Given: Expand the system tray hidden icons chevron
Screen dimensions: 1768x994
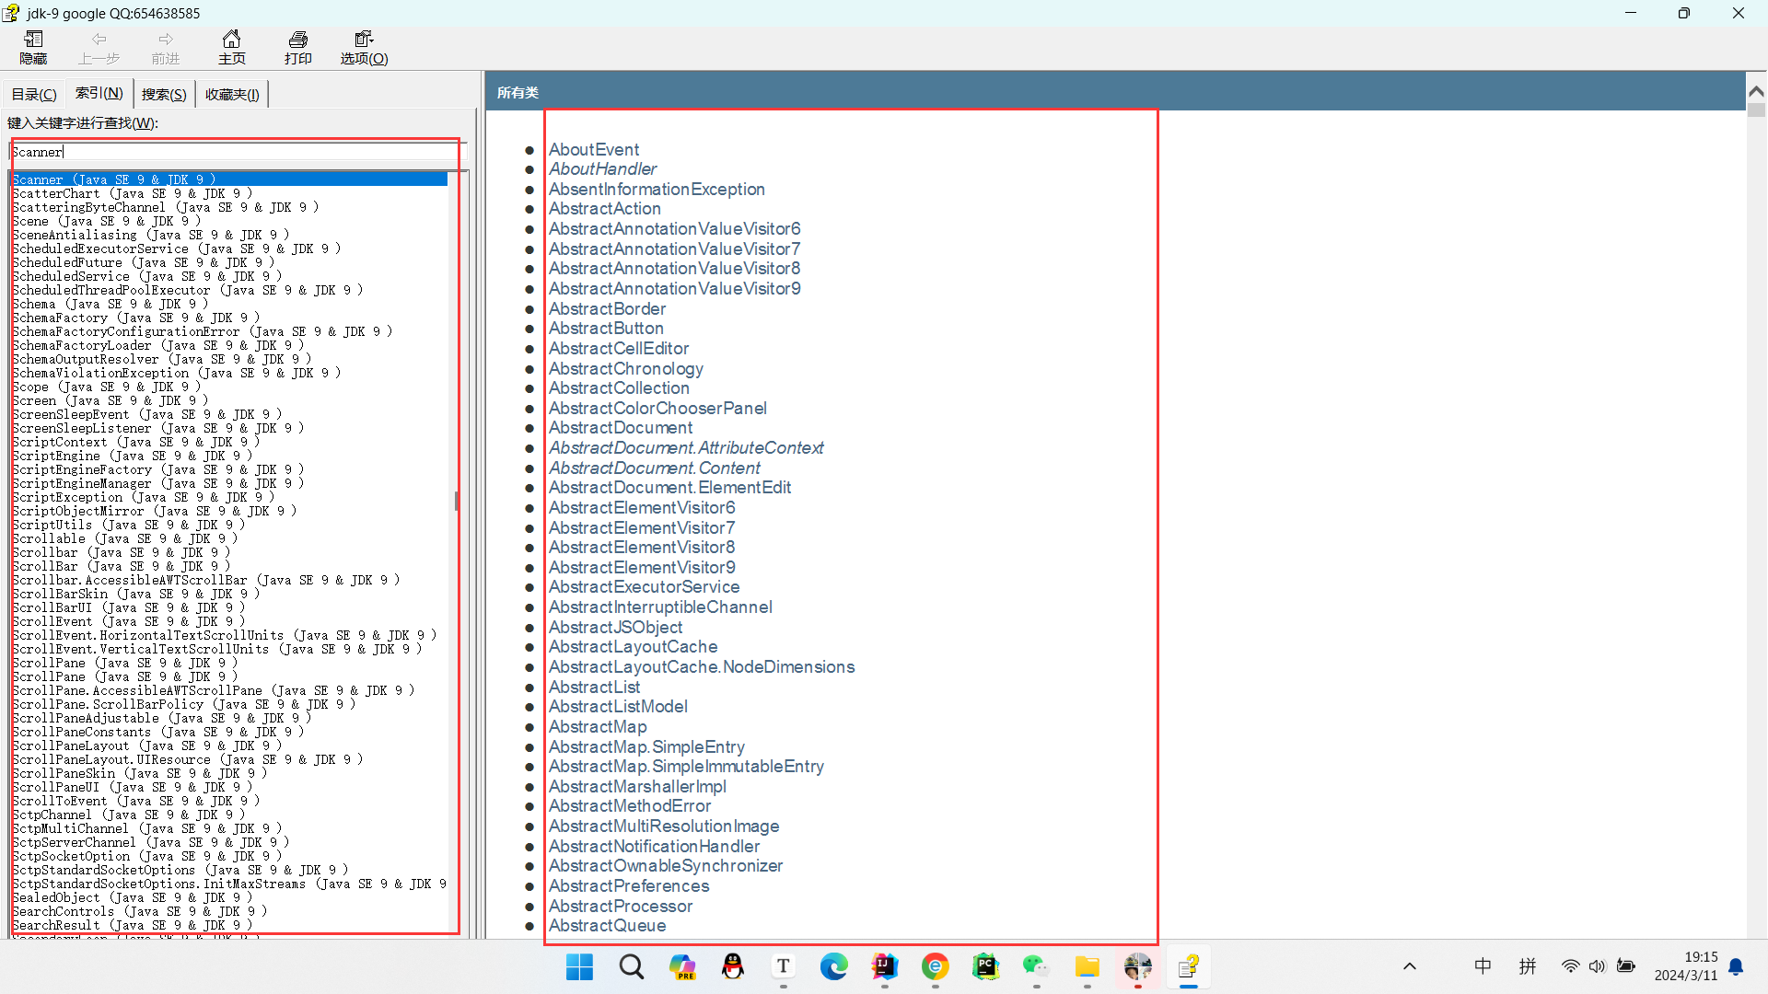Looking at the screenshot, I should tap(1410, 966).
